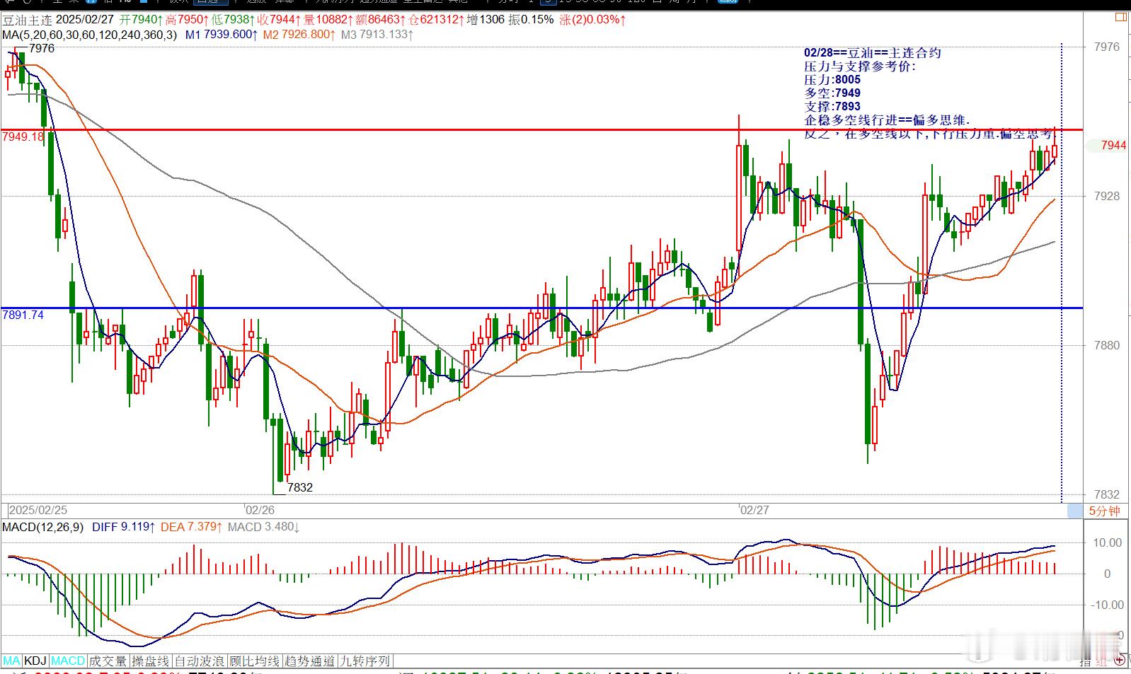Open the 成交量 volume indicator tab
1131x674 pixels.
[x=108, y=661]
